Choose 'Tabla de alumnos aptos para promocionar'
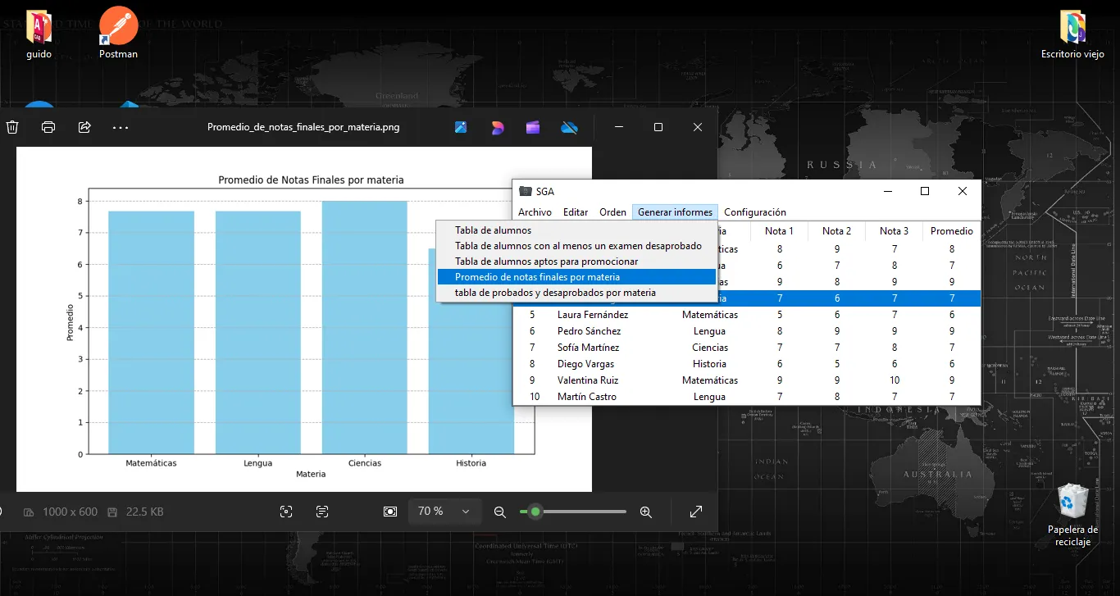This screenshot has width=1120, height=596. tap(546, 262)
